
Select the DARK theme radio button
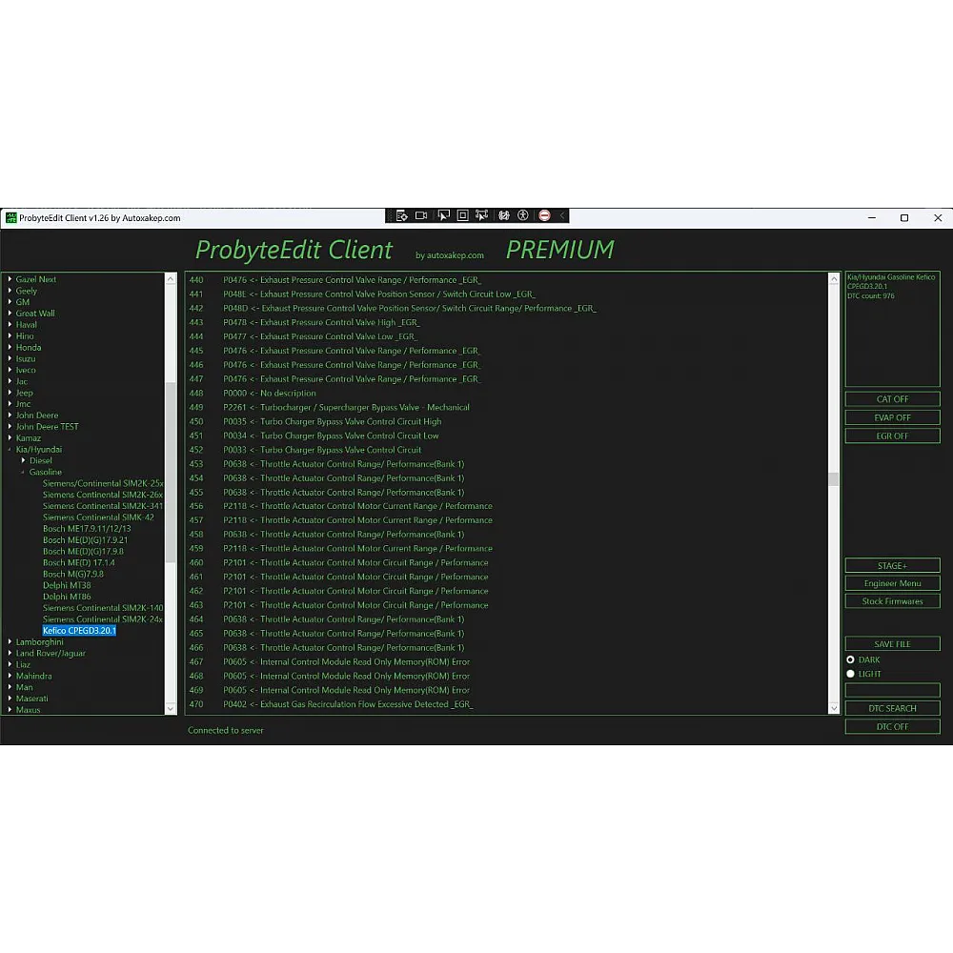[851, 659]
